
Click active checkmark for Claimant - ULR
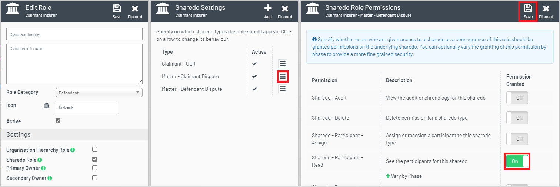click(254, 64)
